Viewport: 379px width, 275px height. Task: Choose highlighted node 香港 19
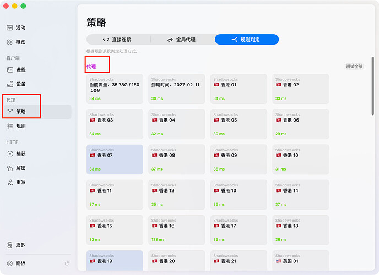point(115,260)
